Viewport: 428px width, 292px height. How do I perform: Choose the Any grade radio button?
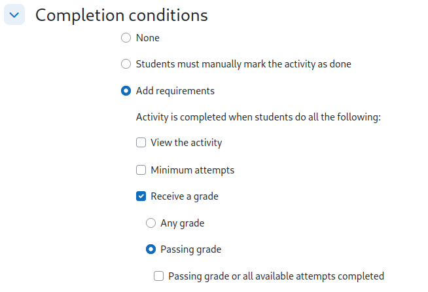pyautogui.click(x=151, y=223)
